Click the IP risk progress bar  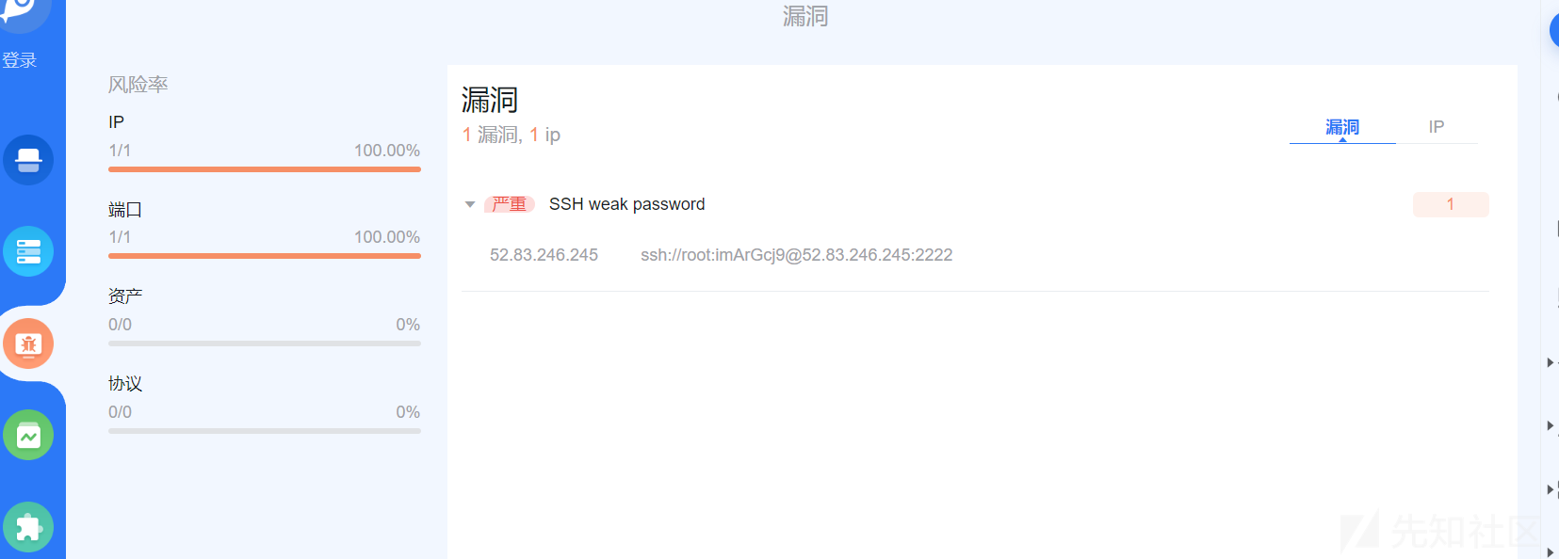coord(265,169)
